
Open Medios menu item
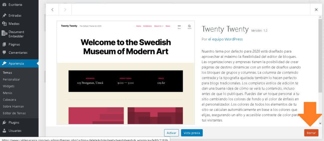point(14,24)
